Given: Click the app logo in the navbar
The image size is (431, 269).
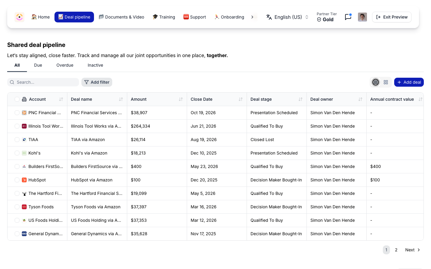Looking at the screenshot, I should tap(19, 17).
